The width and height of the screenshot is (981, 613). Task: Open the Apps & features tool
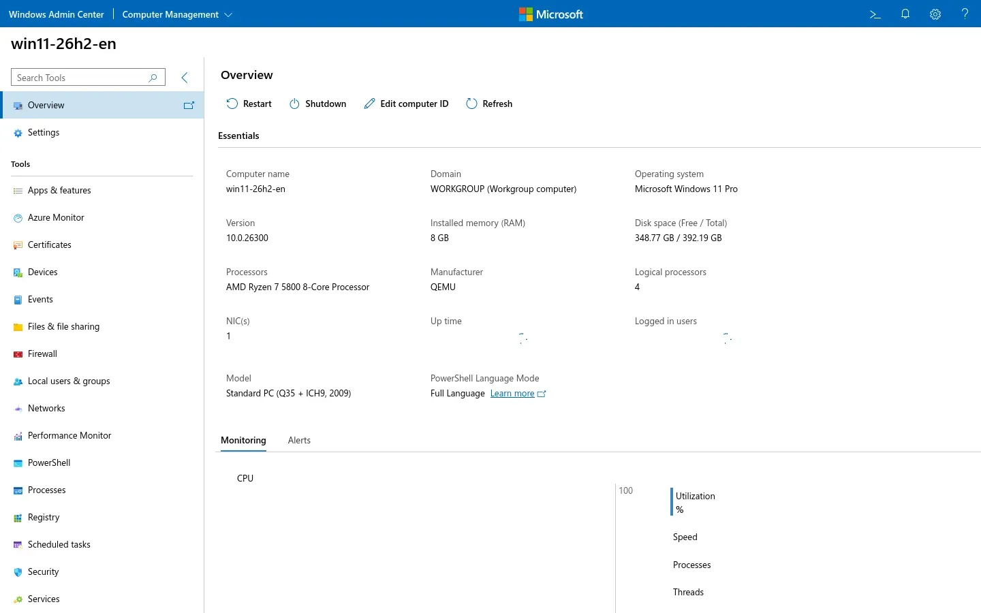pyautogui.click(x=102, y=191)
